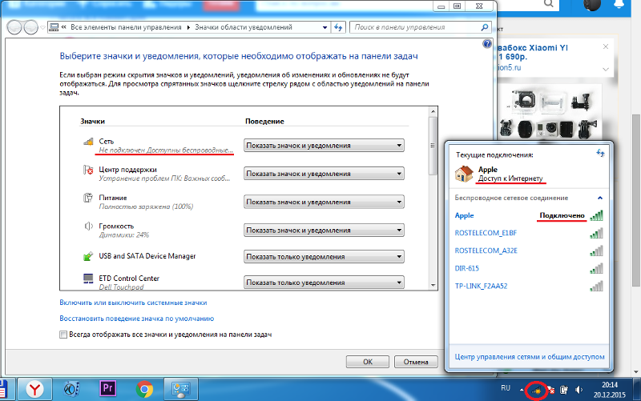This screenshot has width=641, height=401.
Task: Click USB and SATA Device Manager icon
Action: click(88, 256)
